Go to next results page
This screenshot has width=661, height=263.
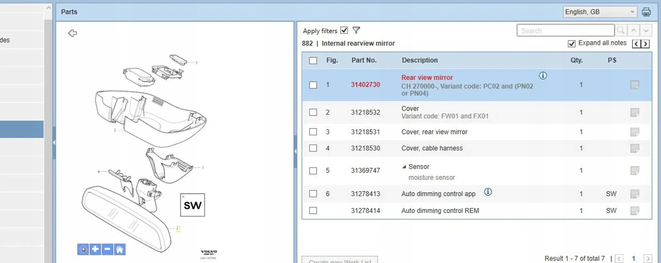[648, 258]
